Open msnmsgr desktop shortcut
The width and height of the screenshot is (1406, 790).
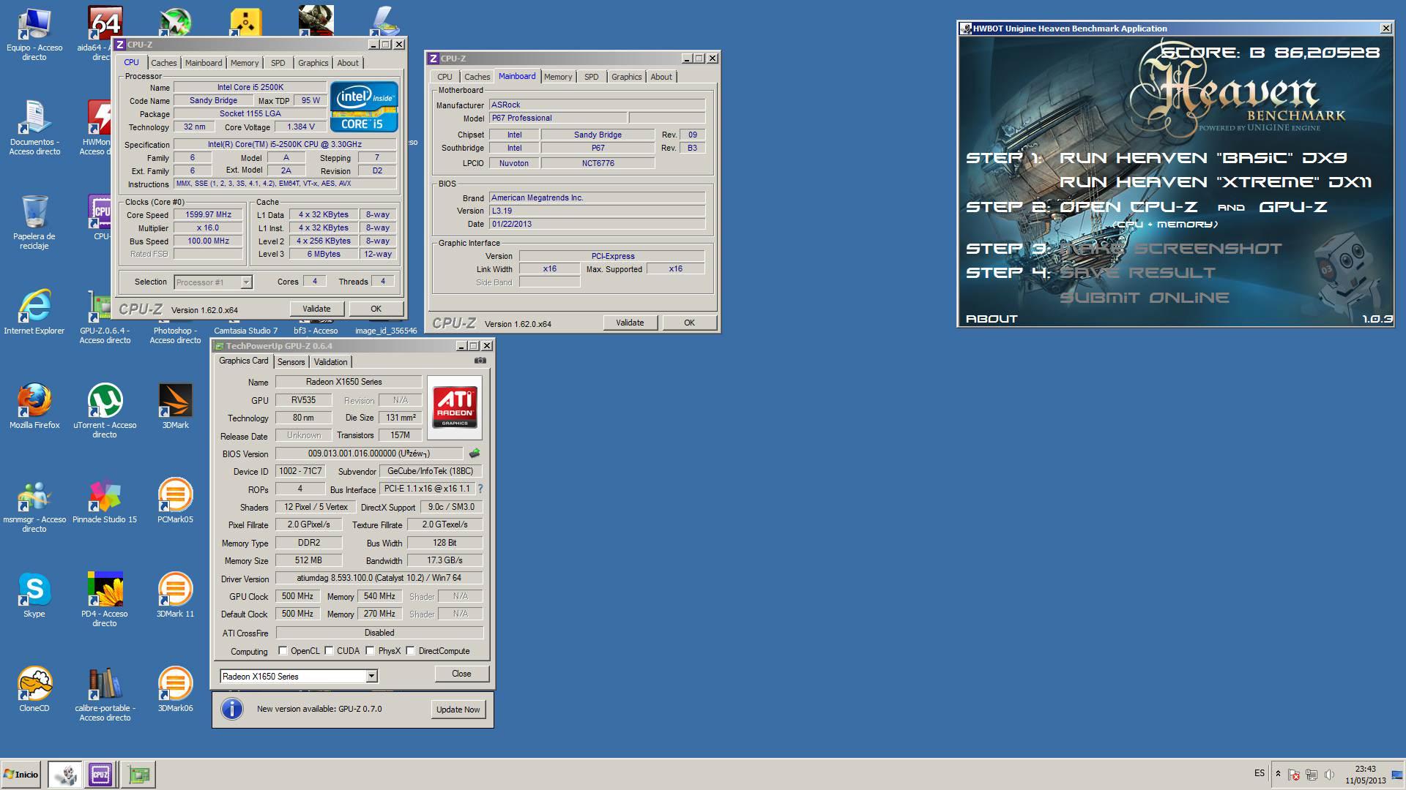click(x=34, y=505)
